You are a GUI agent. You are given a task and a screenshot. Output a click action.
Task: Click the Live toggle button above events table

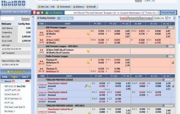coord(124,18)
